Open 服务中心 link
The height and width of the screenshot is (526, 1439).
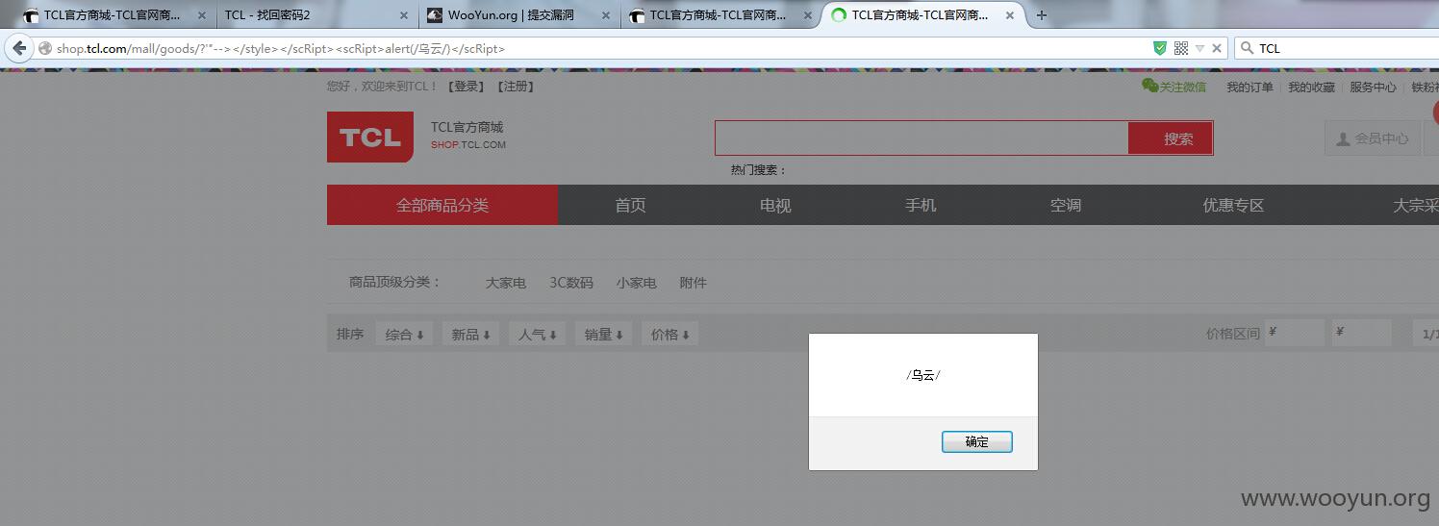coord(1373,88)
